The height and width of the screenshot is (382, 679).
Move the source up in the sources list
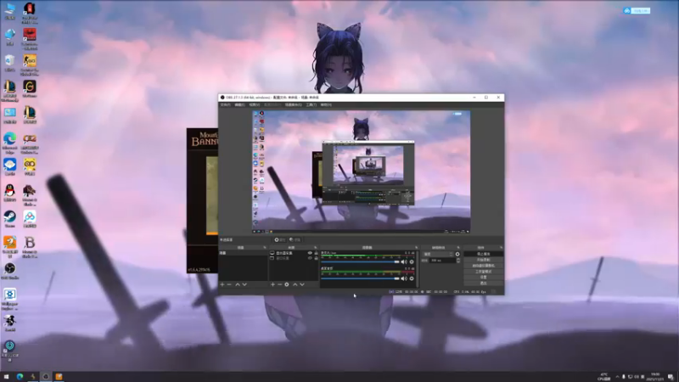click(295, 284)
